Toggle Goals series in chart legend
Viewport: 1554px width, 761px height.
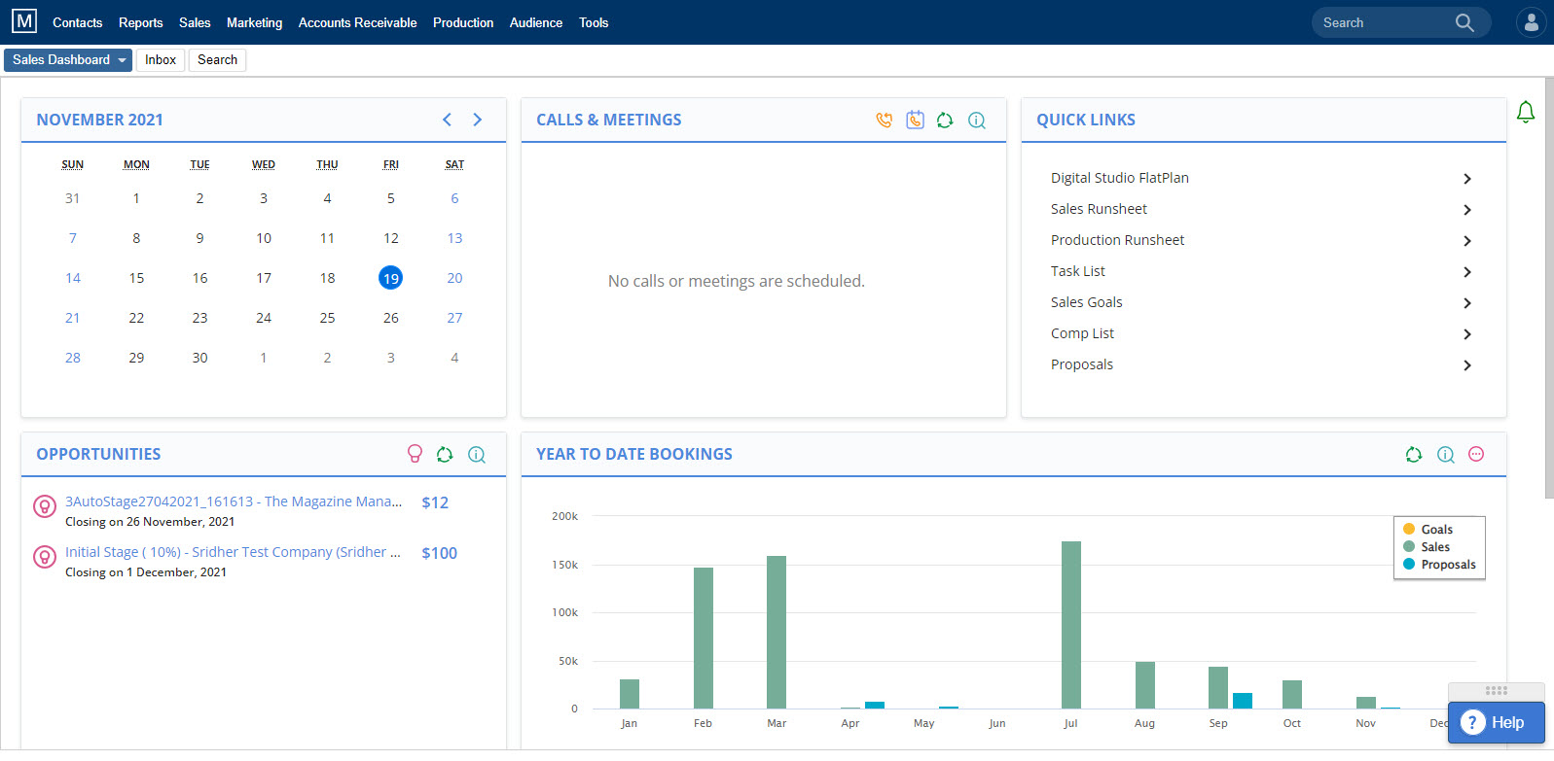coord(1436,530)
